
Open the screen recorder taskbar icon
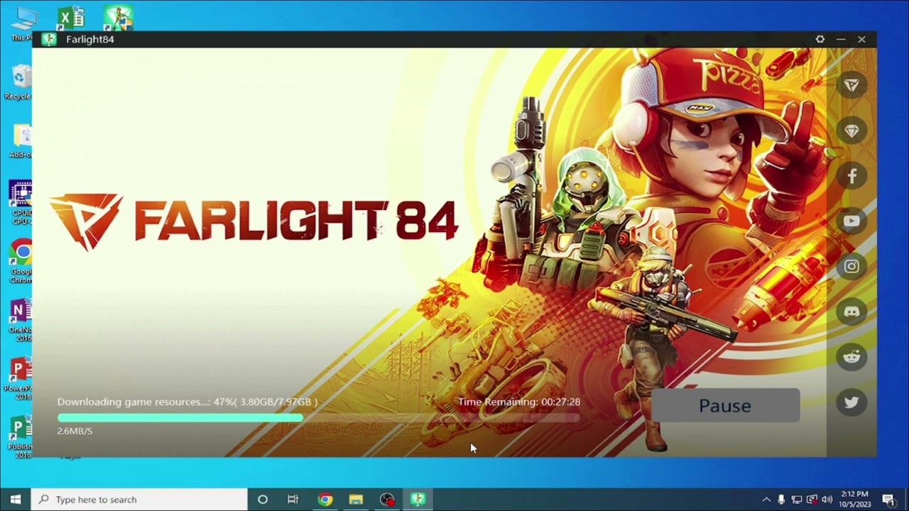pos(387,500)
